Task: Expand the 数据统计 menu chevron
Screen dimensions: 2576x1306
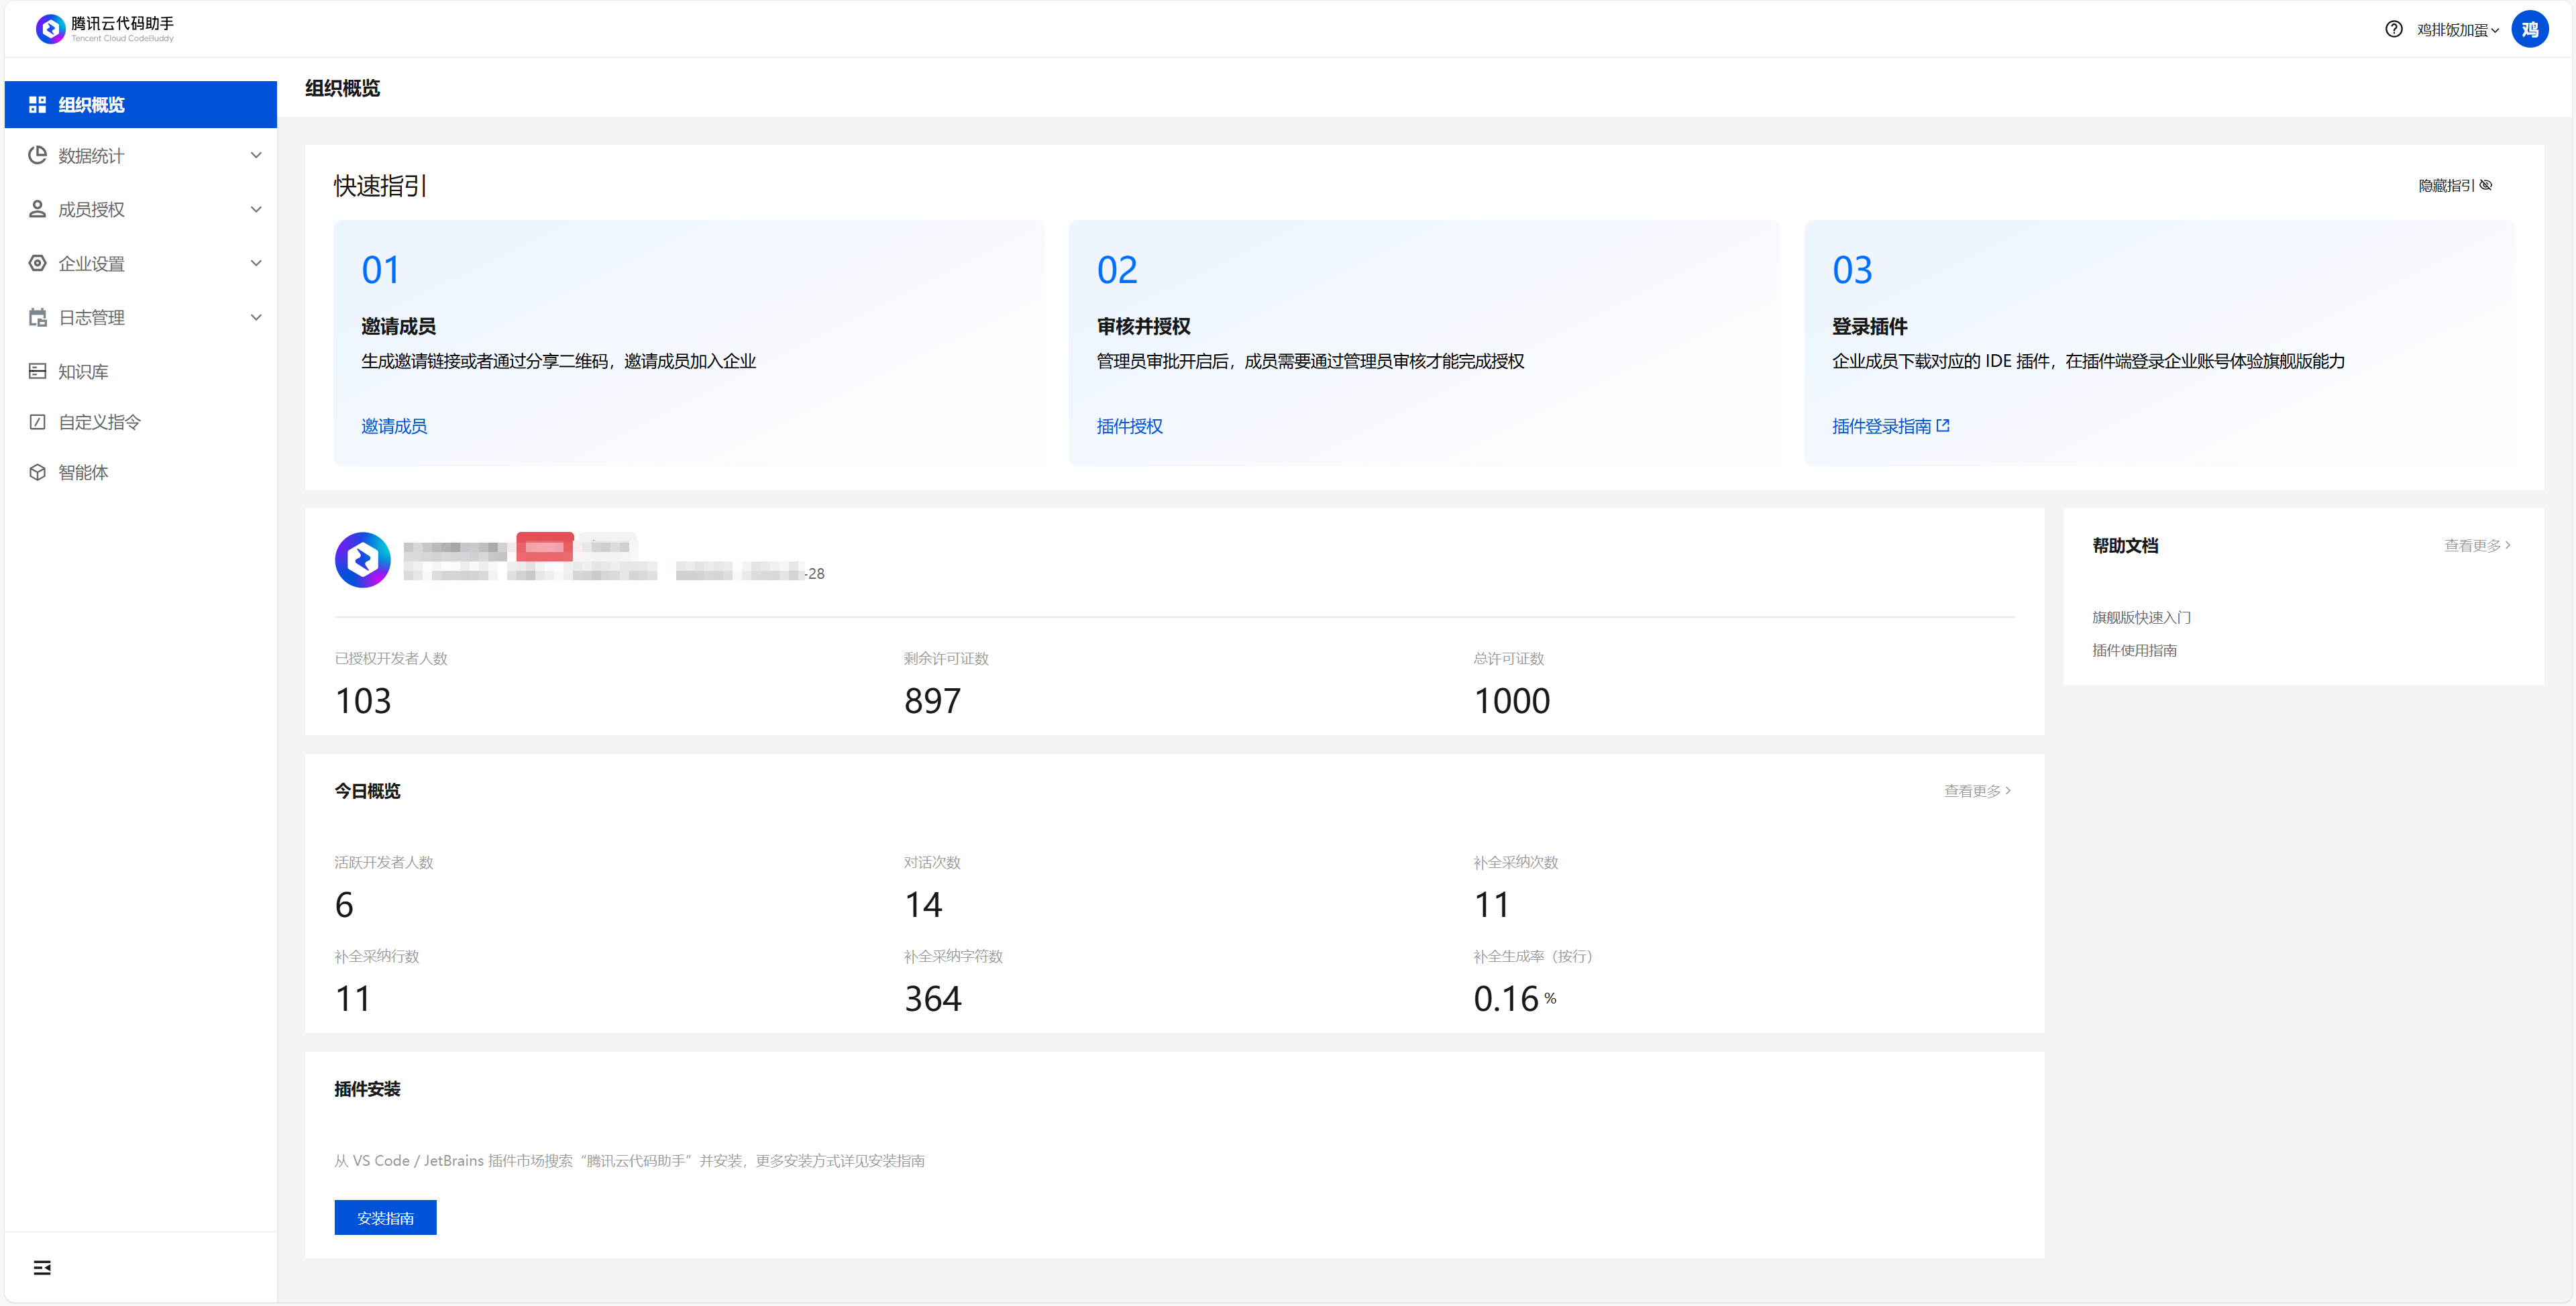Action: coord(256,155)
